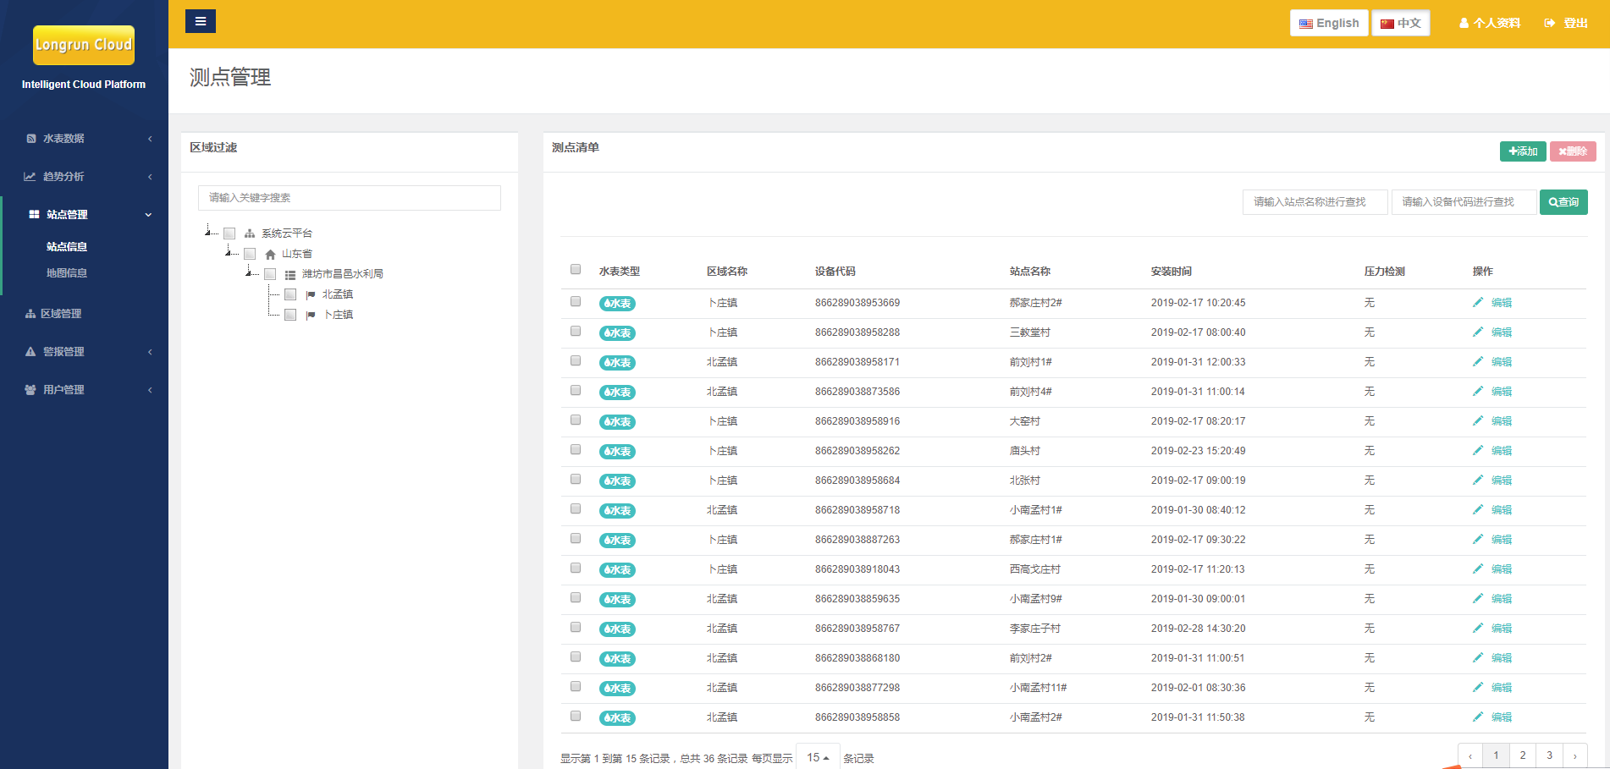This screenshot has height=769, width=1610.
Task: Go to page 2 in pagination
Action: (1523, 755)
